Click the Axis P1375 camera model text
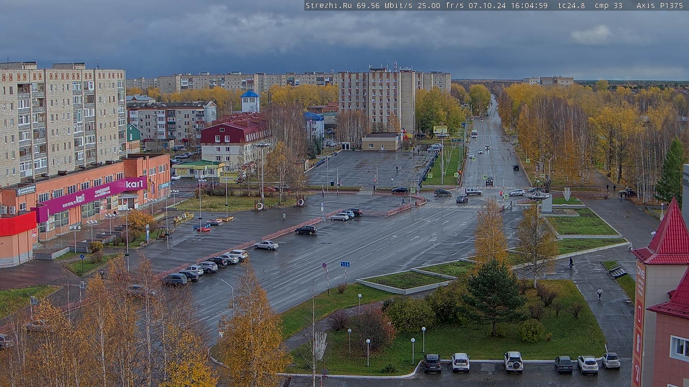Image resolution: width=689 pixels, height=387 pixels. tap(660, 5)
